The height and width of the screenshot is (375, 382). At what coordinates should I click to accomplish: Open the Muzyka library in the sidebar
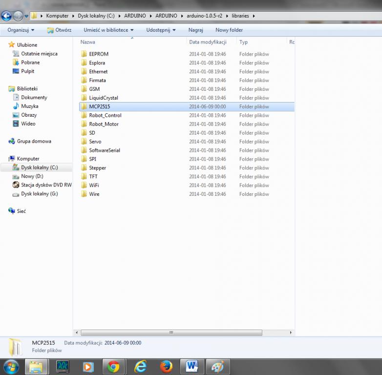click(x=29, y=106)
